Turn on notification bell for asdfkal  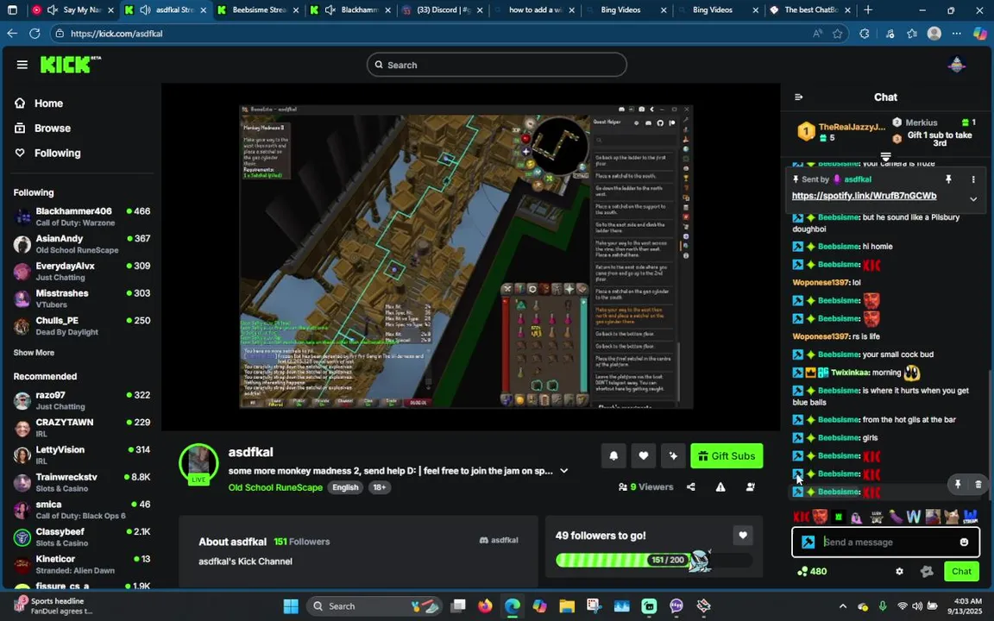click(613, 455)
